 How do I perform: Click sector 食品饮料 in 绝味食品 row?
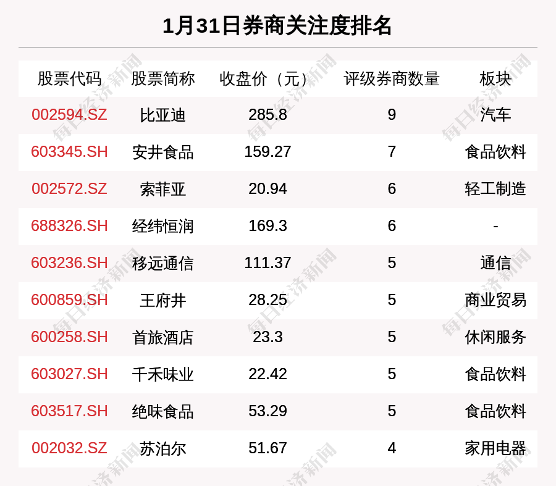(495, 411)
